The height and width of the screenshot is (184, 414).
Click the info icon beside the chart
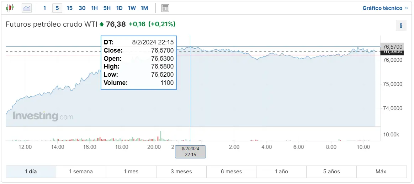pos(401,26)
